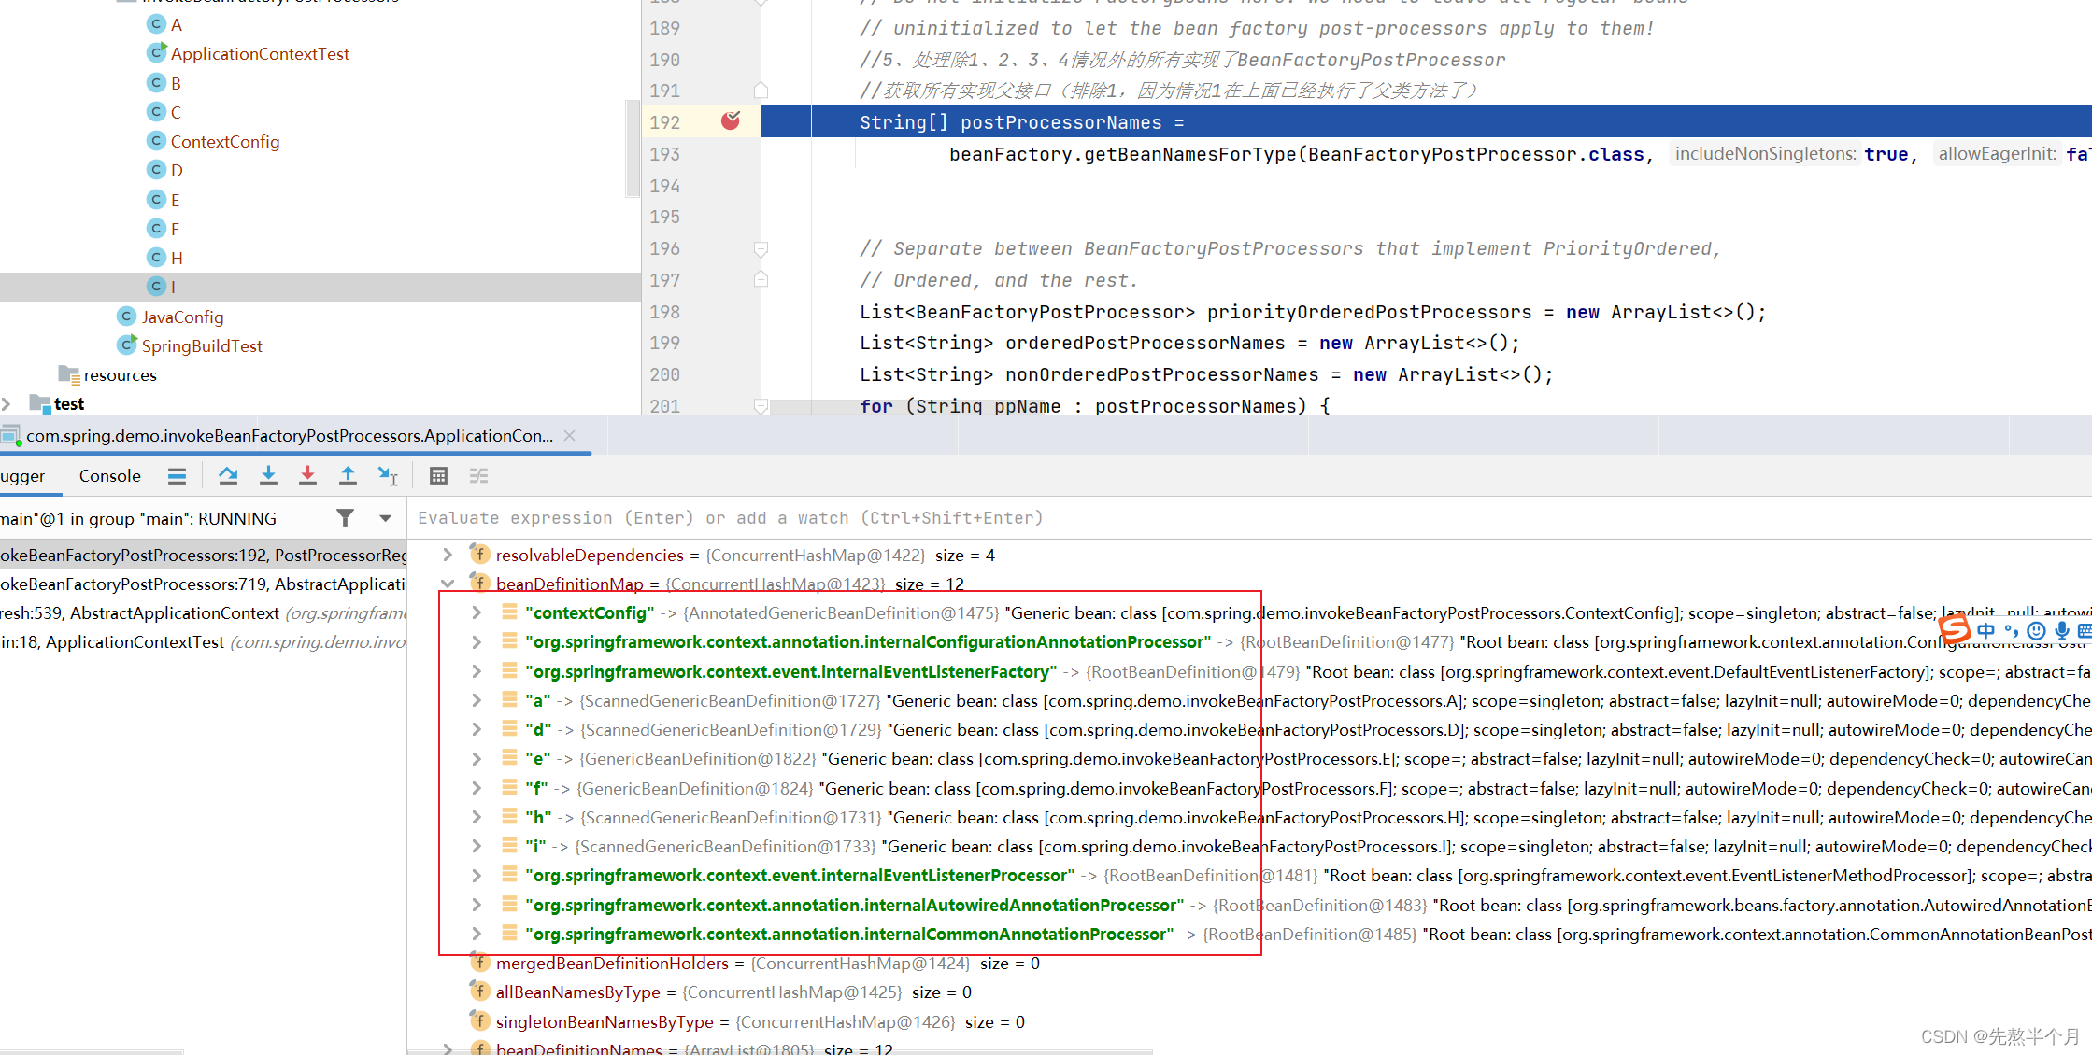Image resolution: width=2092 pixels, height=1055 pixels.
Task: Close the ApplicationCon... debug session tab
Action: [570, 436]
